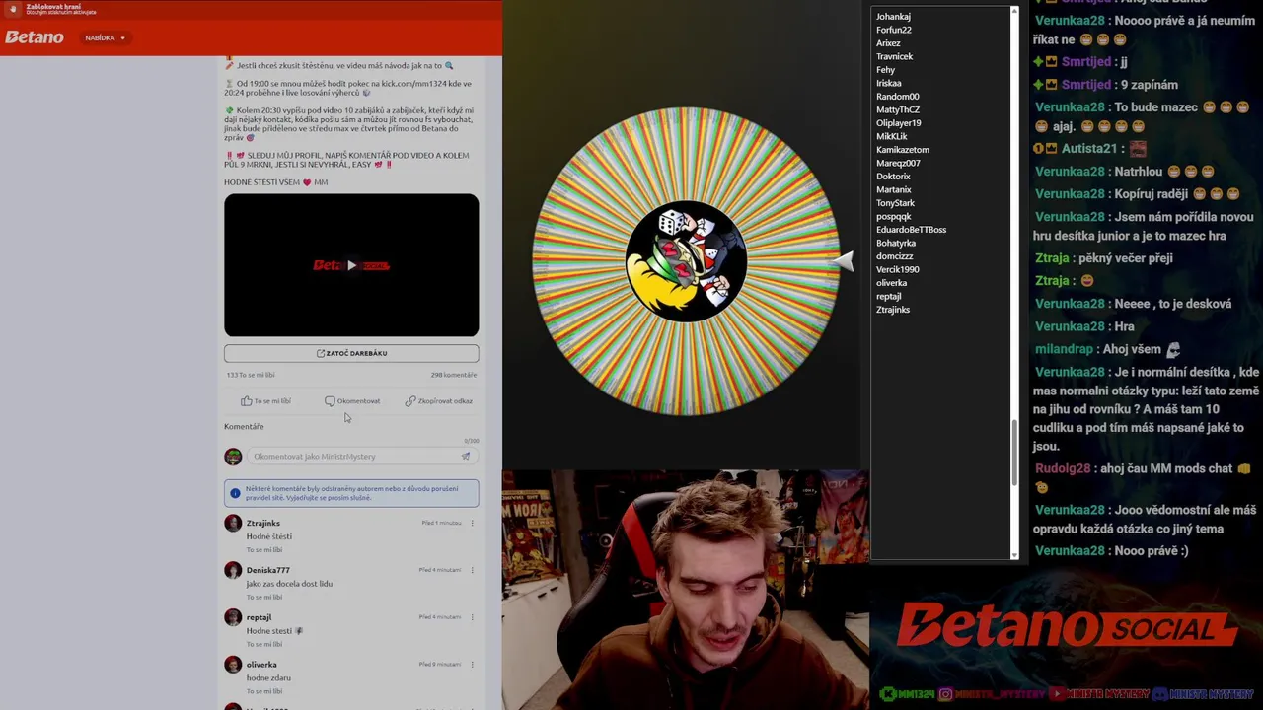The width and height of the screenshot is (1263, 710).
Task: Like the post with 'To se mi líbí' thumbs-up
Action: [265, 401]
